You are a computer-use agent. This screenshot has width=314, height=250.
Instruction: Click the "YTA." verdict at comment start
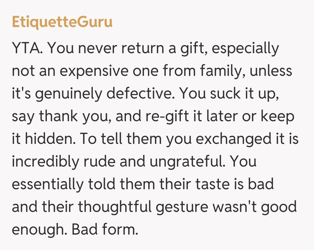point(28,48)
